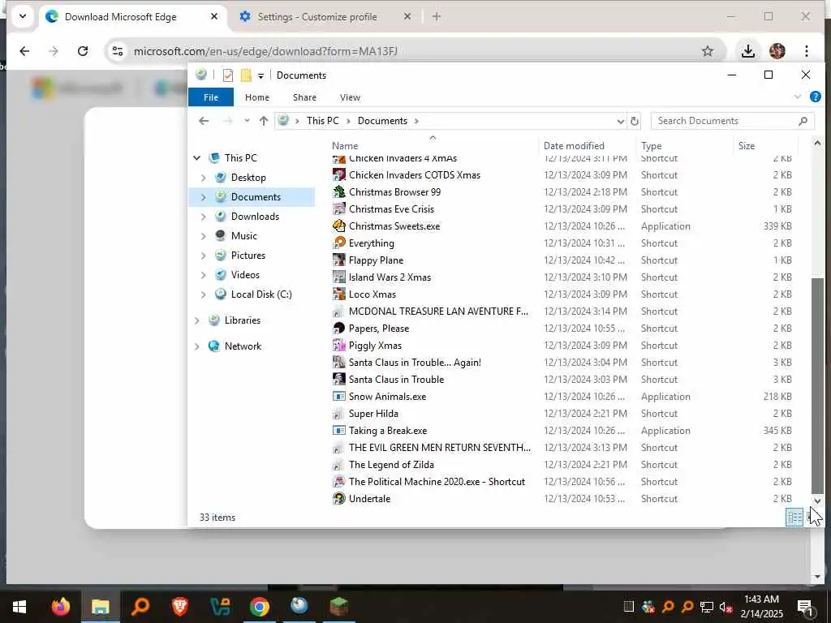This screenshot has height=623, width=831.
Task: Click the Christmas Sweets.exe file icon
Action: coord(338,226)
